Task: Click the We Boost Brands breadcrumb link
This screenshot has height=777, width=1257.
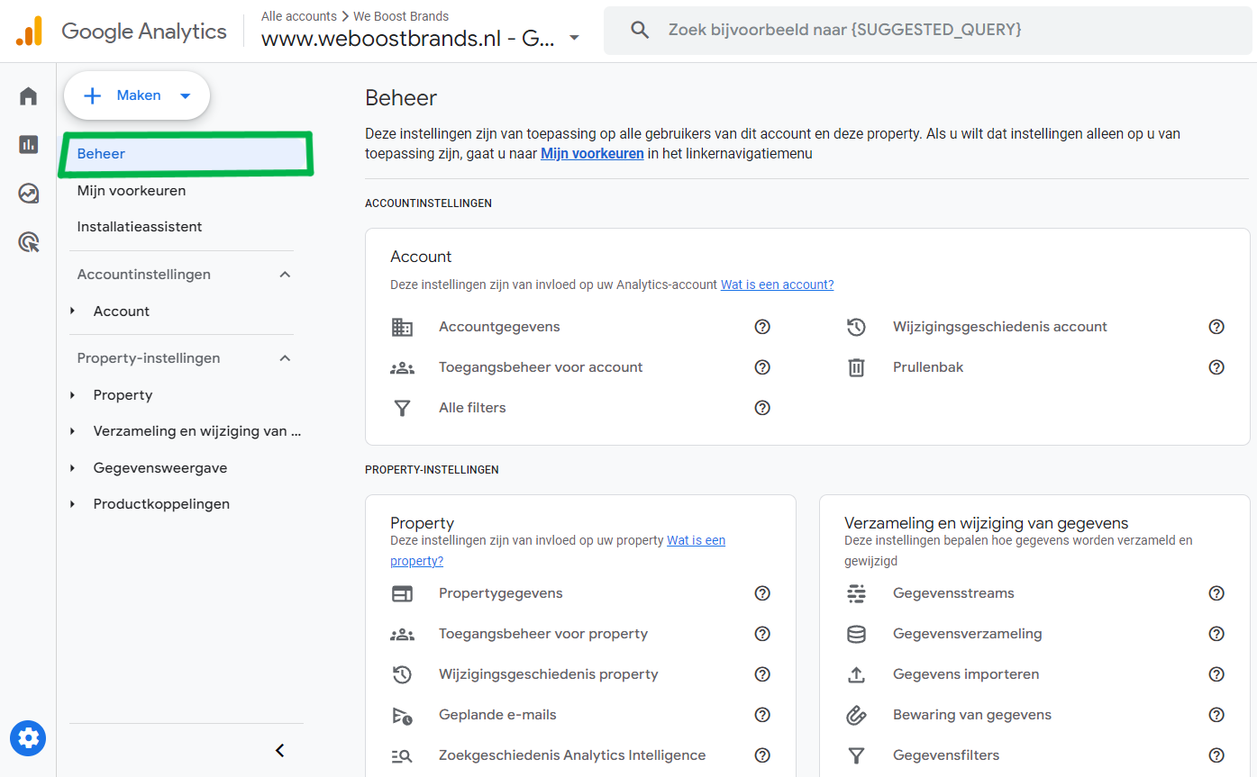Action: pos(402,15)
